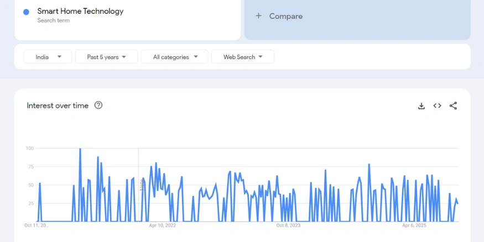Click the 75 y-axis label
Image resolution: width=484 pixels, height=242 pixels.
click(x=30, y=167)
